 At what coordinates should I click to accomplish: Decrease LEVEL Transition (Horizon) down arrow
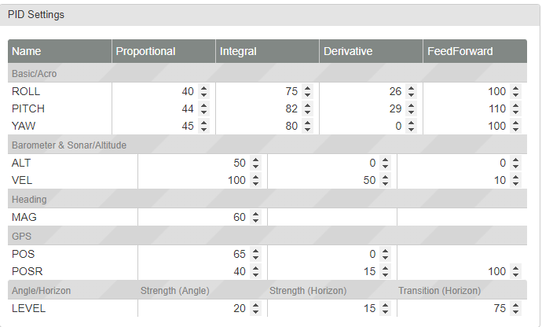point(515,312)
